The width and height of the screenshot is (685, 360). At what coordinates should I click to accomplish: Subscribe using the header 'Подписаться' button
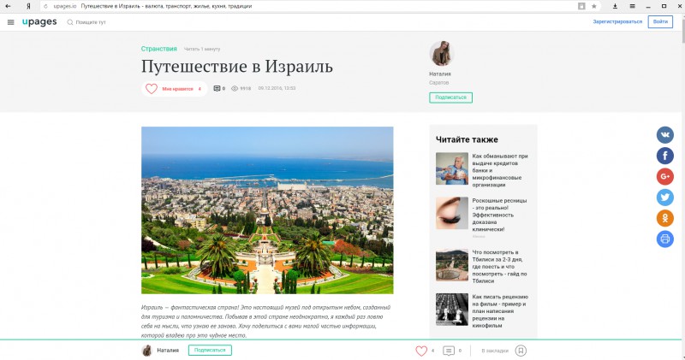click(x=450, y=97)
